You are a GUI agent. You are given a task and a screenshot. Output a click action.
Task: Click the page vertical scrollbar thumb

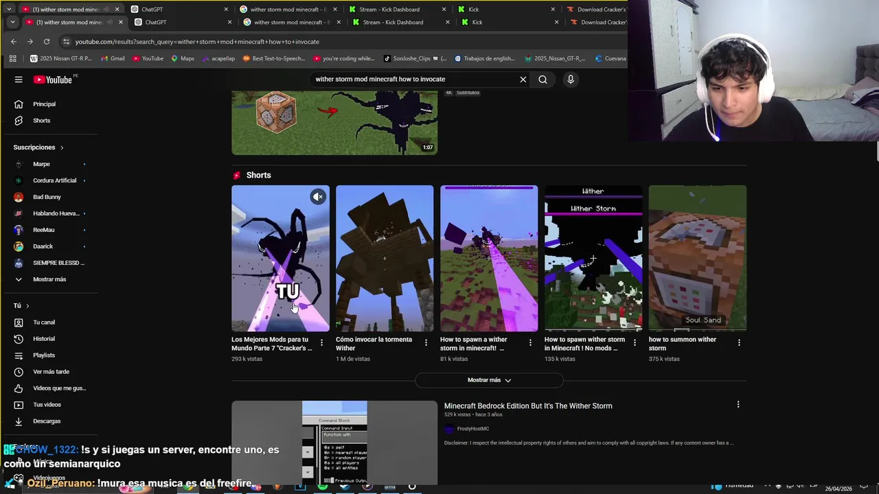[x=877, y=152]
